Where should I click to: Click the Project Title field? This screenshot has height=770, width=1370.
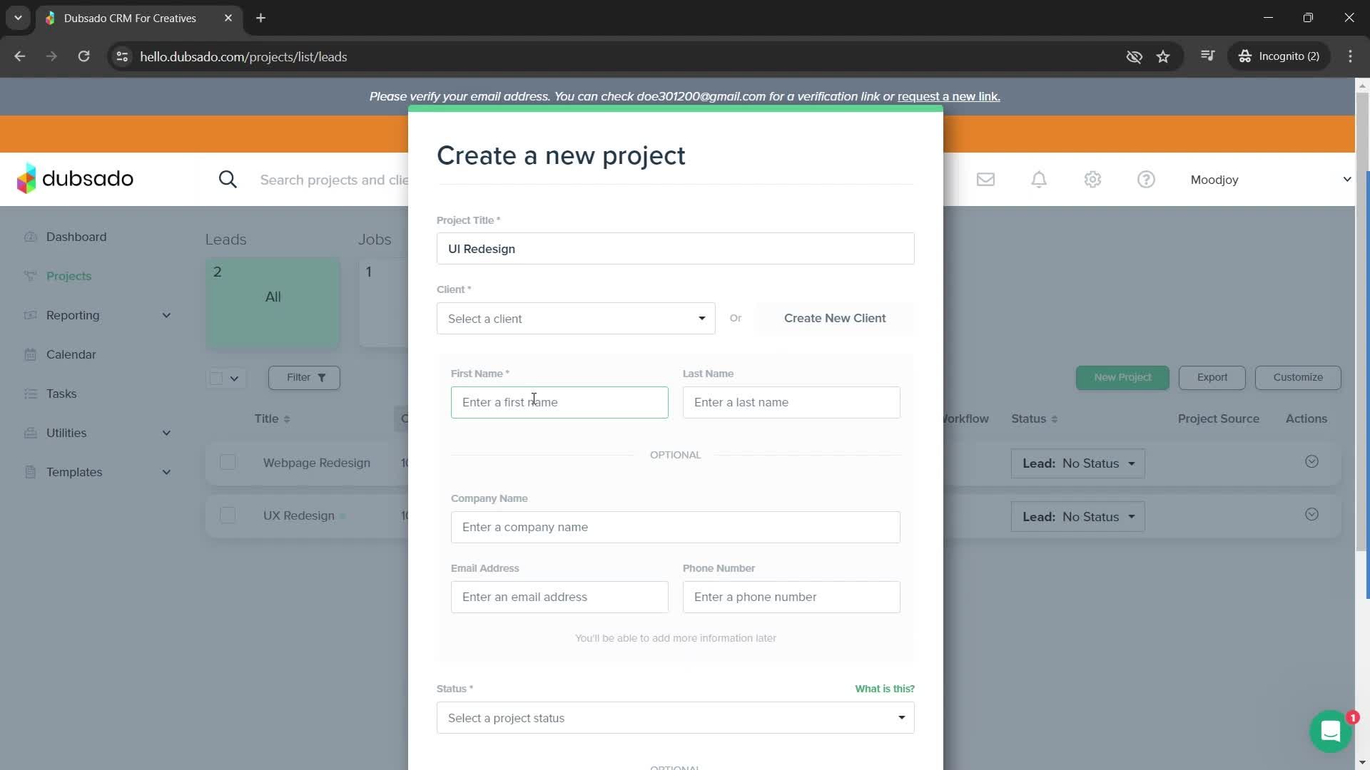675,249
